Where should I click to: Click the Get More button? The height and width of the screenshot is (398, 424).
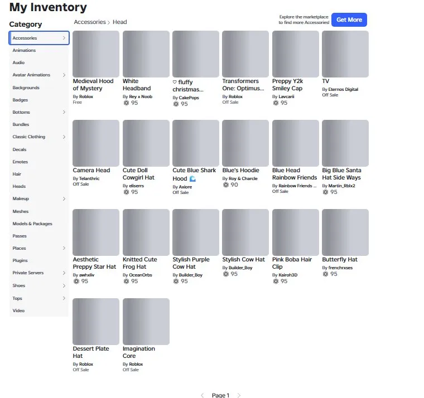tap(349, 20)
